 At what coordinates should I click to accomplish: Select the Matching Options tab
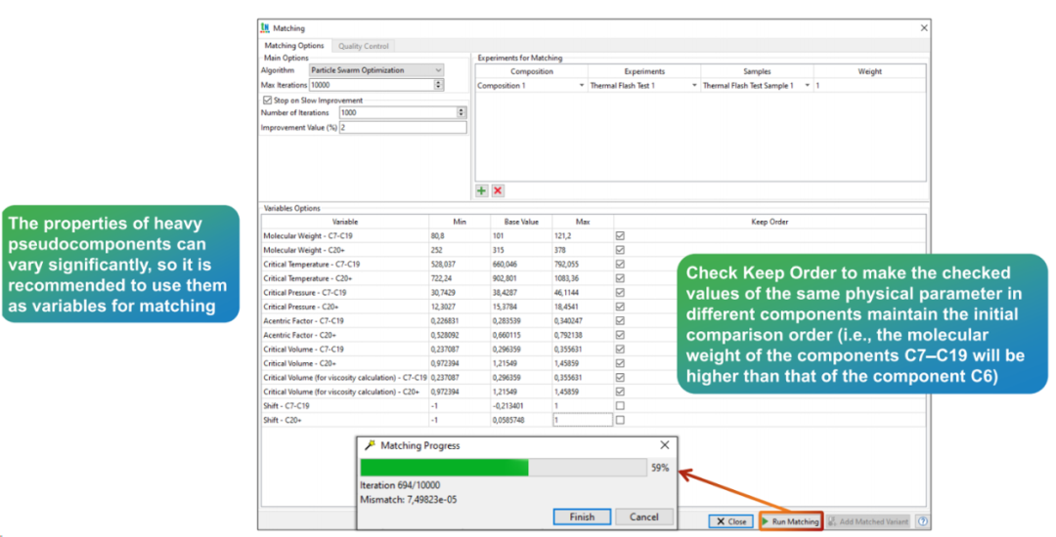point(294,46)
